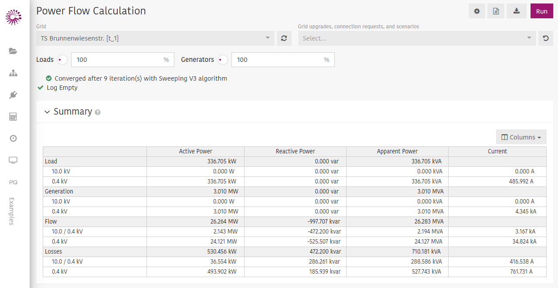Click the 286.261 kvar losses value
558x288 pixels.
point(324,261)
